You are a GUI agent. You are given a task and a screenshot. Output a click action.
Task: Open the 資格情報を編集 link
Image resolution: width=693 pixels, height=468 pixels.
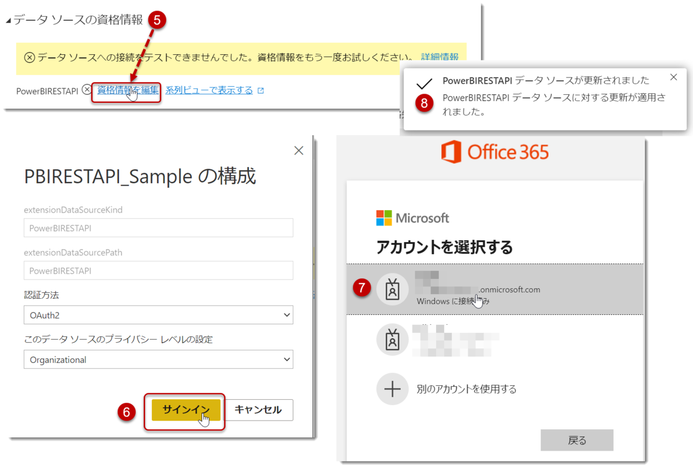point(128,90)
